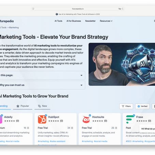Click the futurepedia.io address bar

78,9
